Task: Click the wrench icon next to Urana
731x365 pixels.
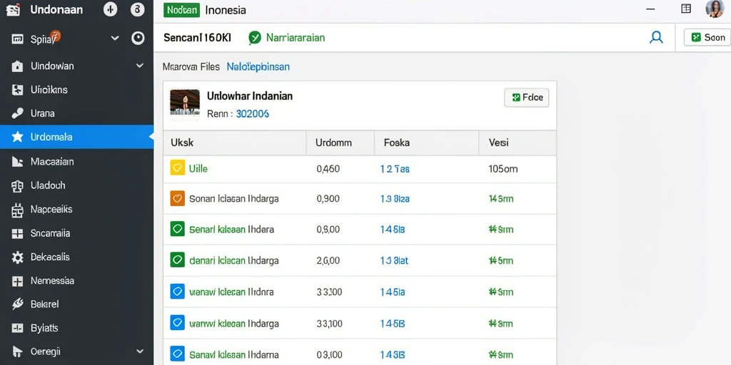Action: (17, 113)
